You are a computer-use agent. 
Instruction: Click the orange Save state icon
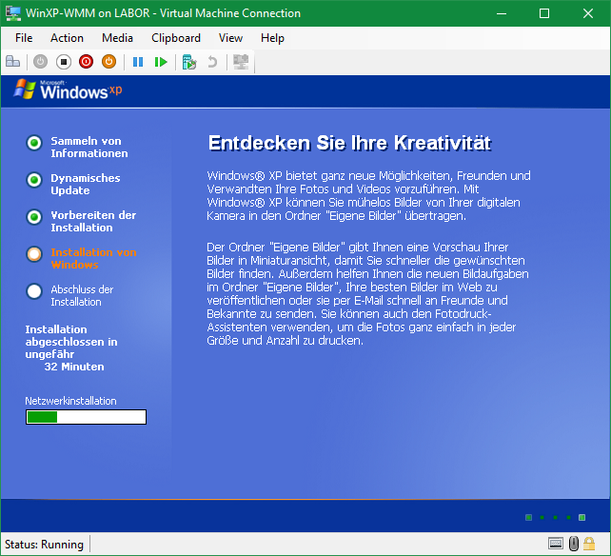coord(109,62)
